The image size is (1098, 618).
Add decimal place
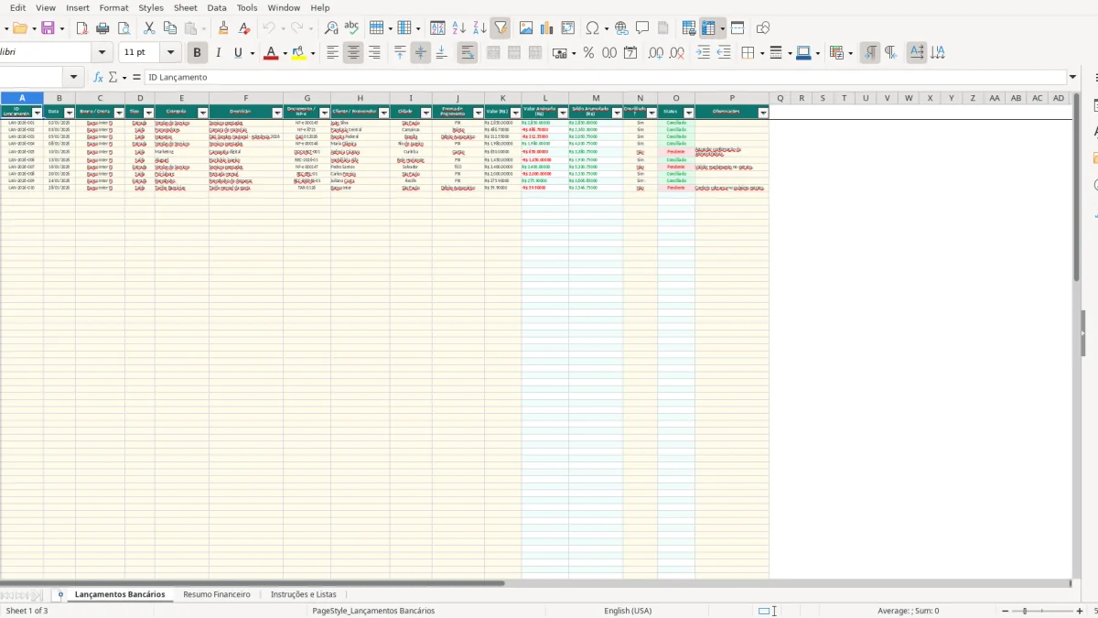655,53
